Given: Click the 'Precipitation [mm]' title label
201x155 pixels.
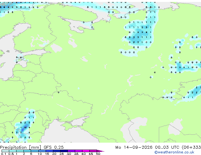Looking at the screenshot, I should [x=21, y=147].
